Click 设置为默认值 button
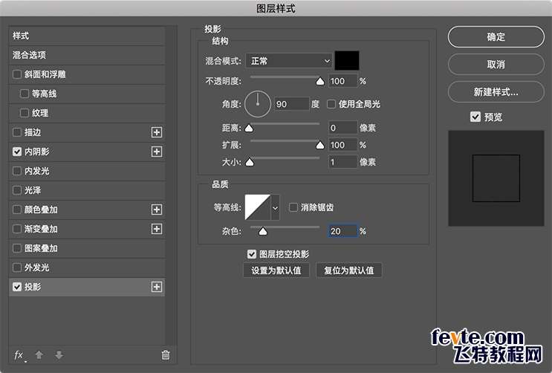The width and height of the screenshot is (552, 373). point(276,270)
